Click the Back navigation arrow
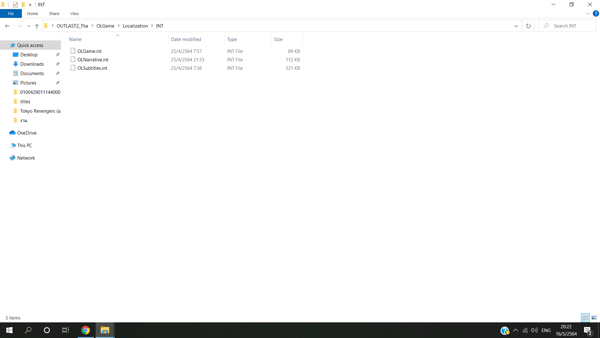The width and height of the screenshot is (600, 338). tap(7, 26)
